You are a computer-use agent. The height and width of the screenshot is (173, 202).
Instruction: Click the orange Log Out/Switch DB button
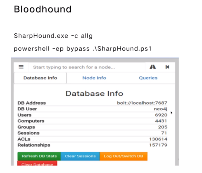point(123,156)
